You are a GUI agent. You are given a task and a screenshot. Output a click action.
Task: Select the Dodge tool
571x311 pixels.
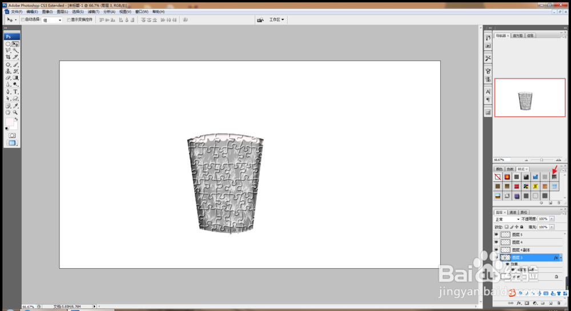15,84
